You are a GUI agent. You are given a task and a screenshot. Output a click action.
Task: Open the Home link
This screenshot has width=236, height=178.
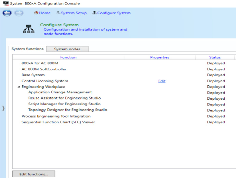tap(45, 13)
